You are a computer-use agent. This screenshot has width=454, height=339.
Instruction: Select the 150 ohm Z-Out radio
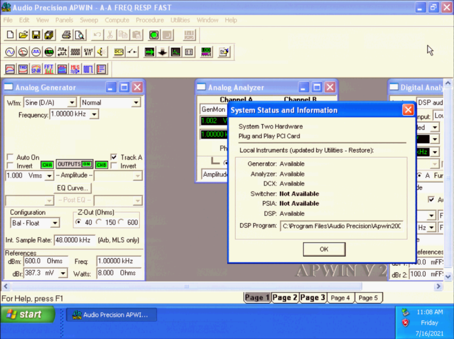99,222
